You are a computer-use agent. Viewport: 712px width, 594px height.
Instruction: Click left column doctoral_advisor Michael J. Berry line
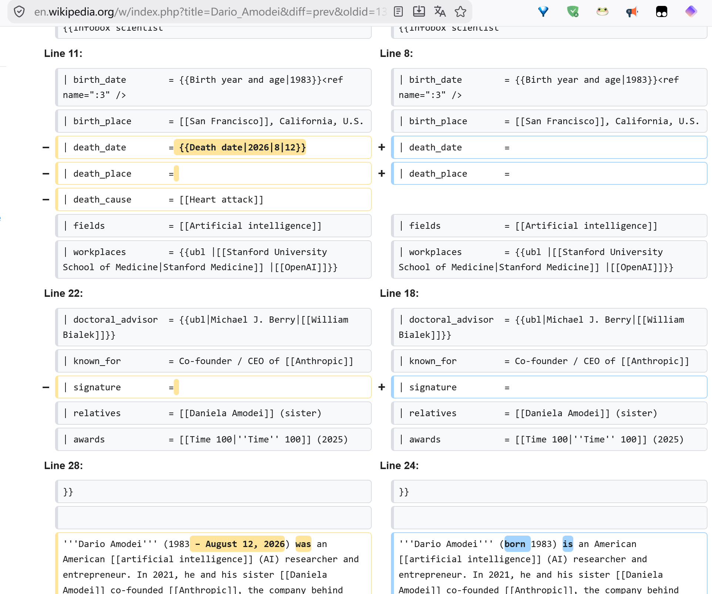point(213,327)
